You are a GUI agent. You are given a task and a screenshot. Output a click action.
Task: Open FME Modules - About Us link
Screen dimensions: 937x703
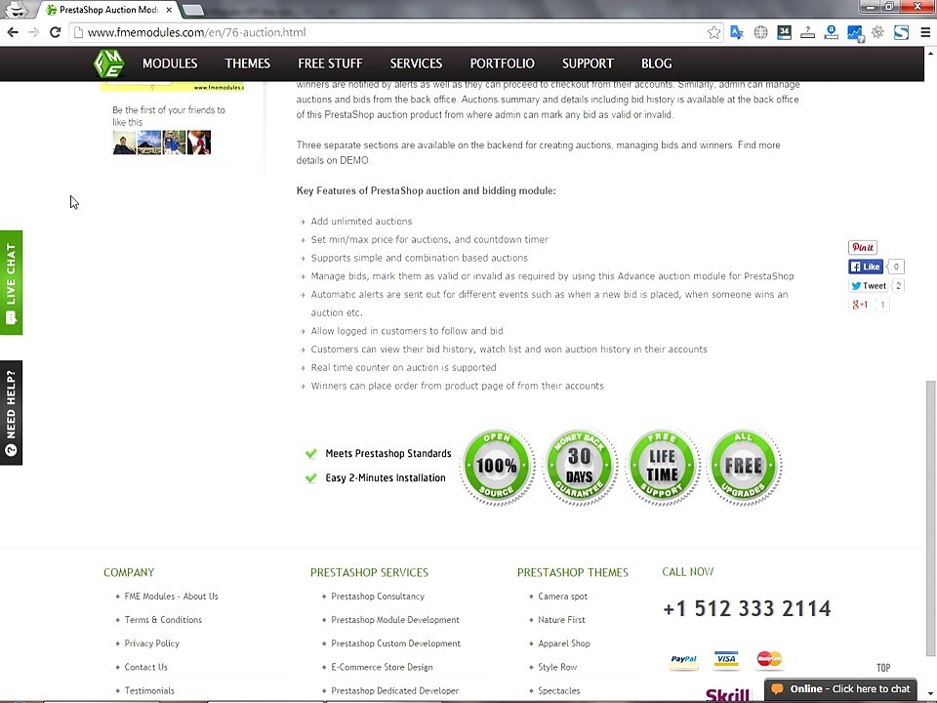pos(171,596)
